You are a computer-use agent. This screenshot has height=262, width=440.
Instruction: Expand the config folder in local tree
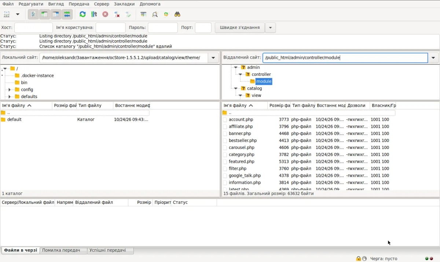(x=10, y=90)
